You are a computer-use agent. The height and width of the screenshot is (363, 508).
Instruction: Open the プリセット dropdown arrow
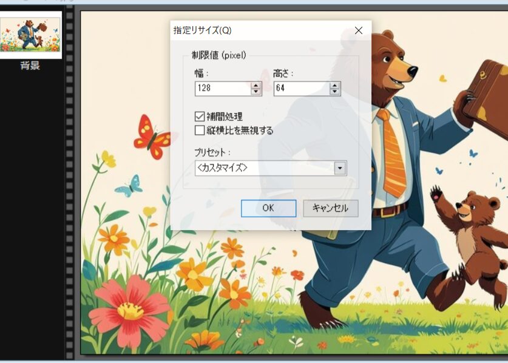[340, 168]
